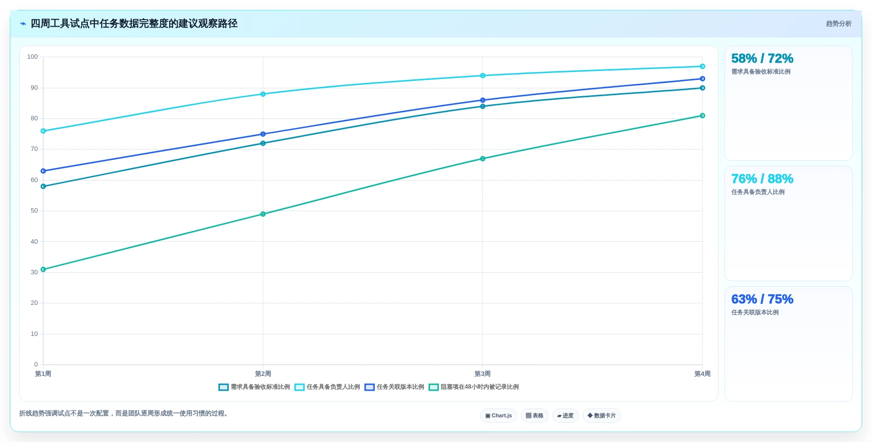Viewport: 872px width, 442px height.
Task: Click 第3周 point on 任务具备负责人比例 line
Action: tap(483, 75)
